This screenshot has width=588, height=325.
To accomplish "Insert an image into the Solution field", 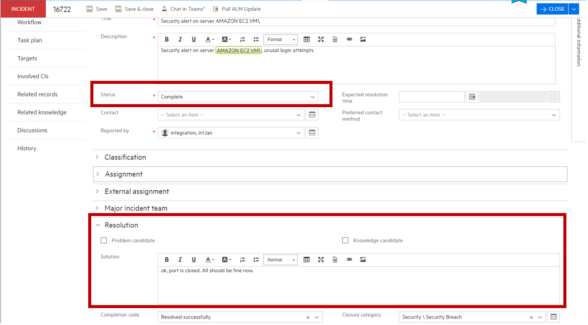I will (363, 259).
